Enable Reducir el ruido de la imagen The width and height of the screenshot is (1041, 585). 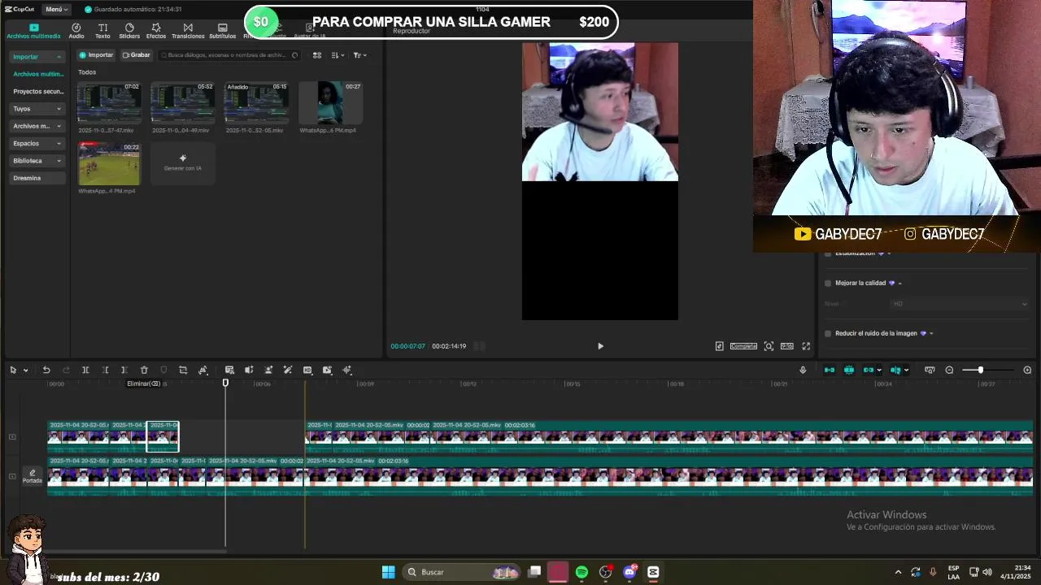(x=828, y=333)
